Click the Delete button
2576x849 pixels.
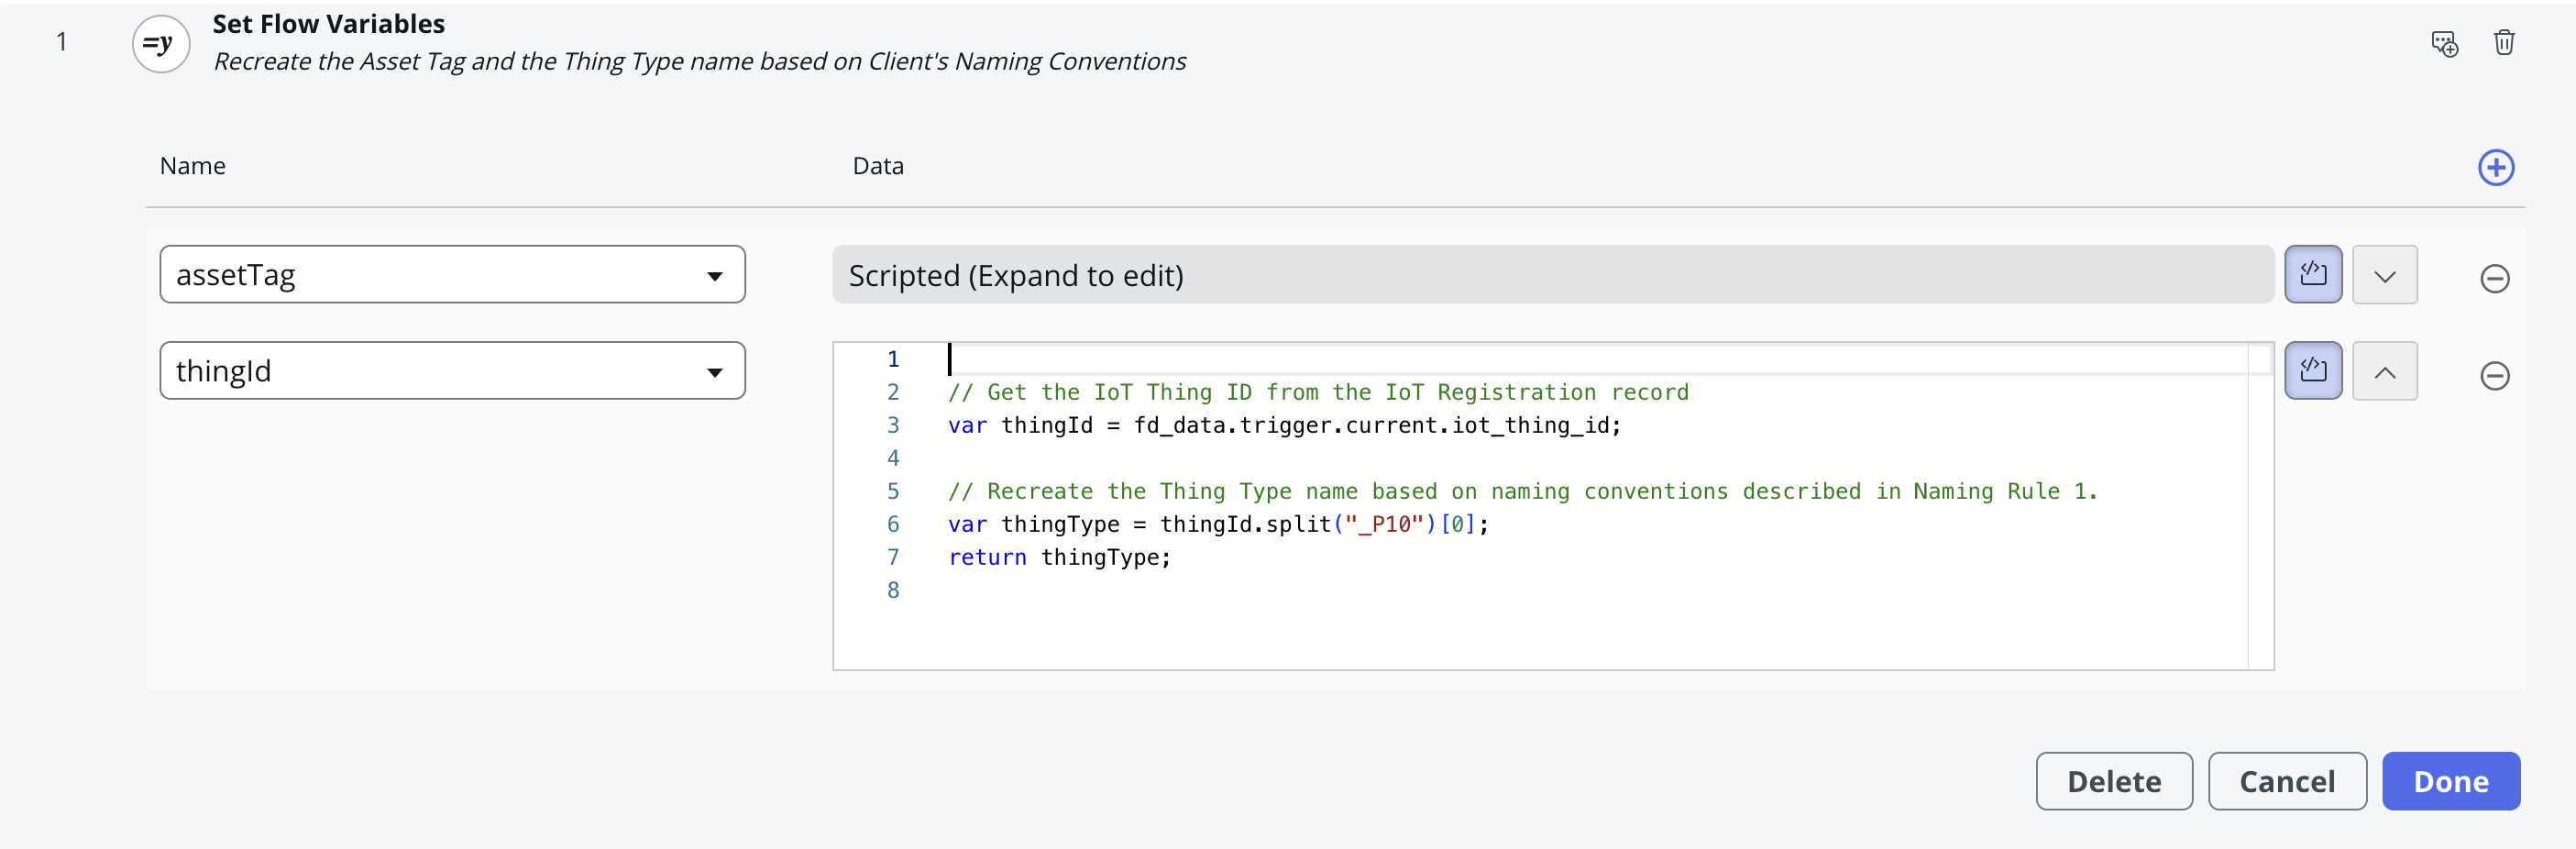coord(2114,781)
